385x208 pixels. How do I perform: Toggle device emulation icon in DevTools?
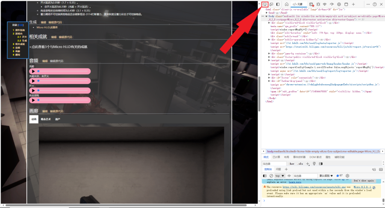click(x=271, y=4)
